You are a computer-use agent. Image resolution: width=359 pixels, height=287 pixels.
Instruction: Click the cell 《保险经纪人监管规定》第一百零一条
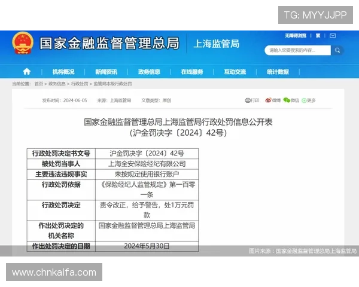click(147, 190)
